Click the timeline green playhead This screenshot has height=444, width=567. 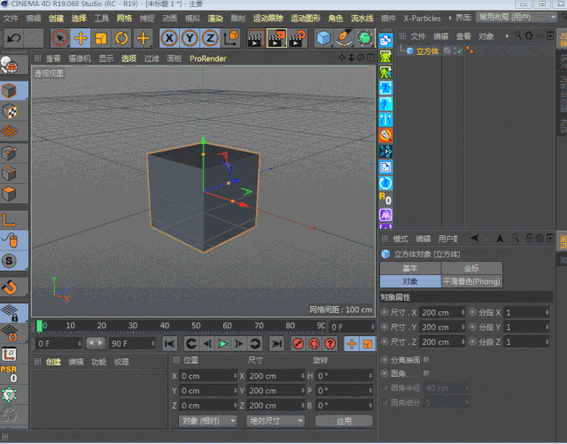(x=39, y=326)
